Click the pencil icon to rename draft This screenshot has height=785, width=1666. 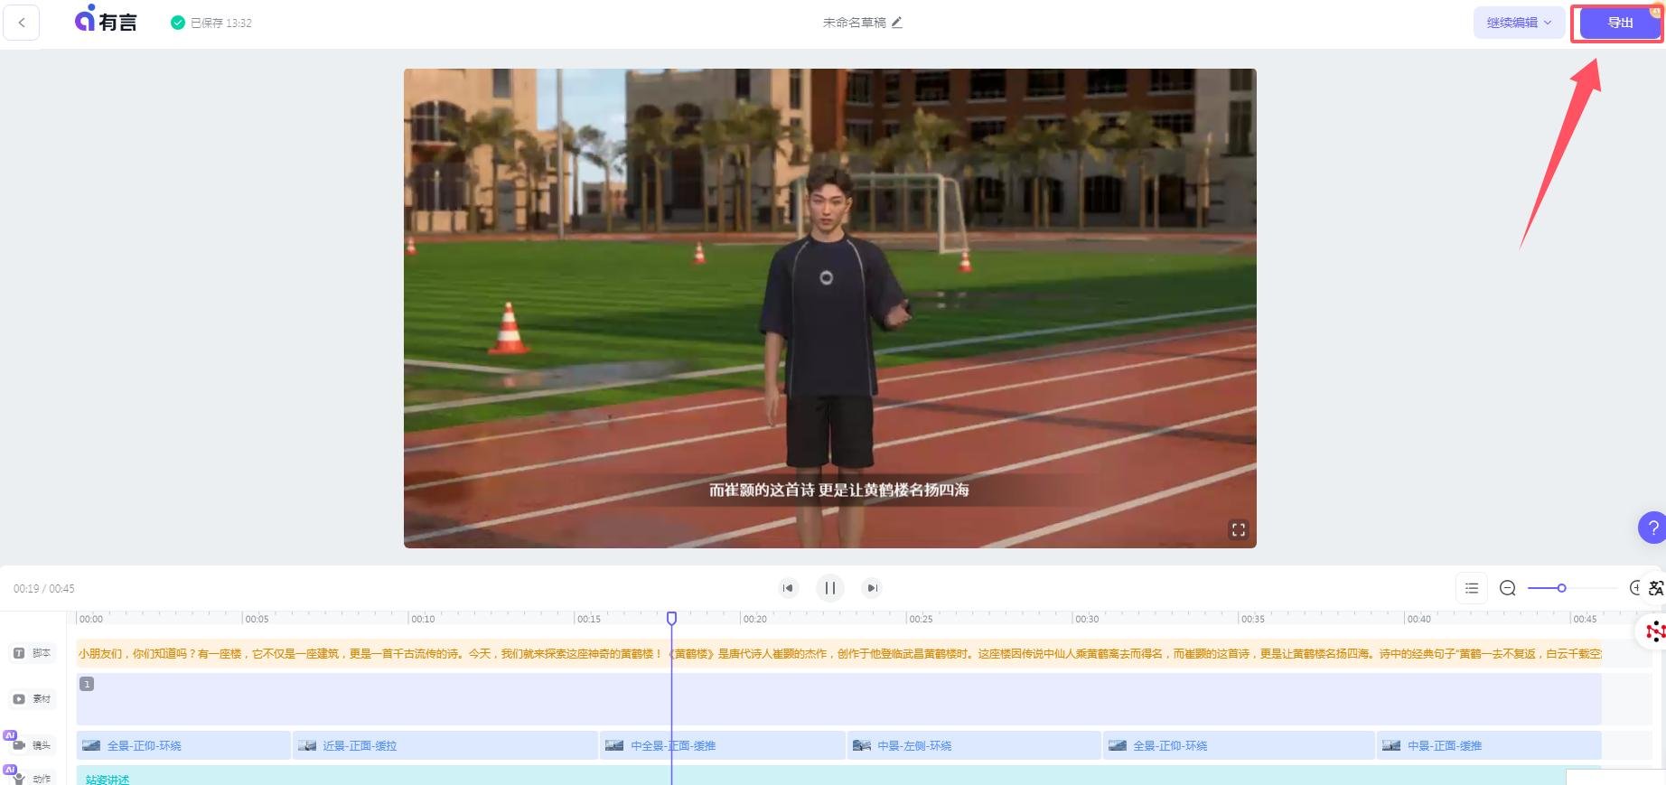pyautogui.click(x=897, y=23)
